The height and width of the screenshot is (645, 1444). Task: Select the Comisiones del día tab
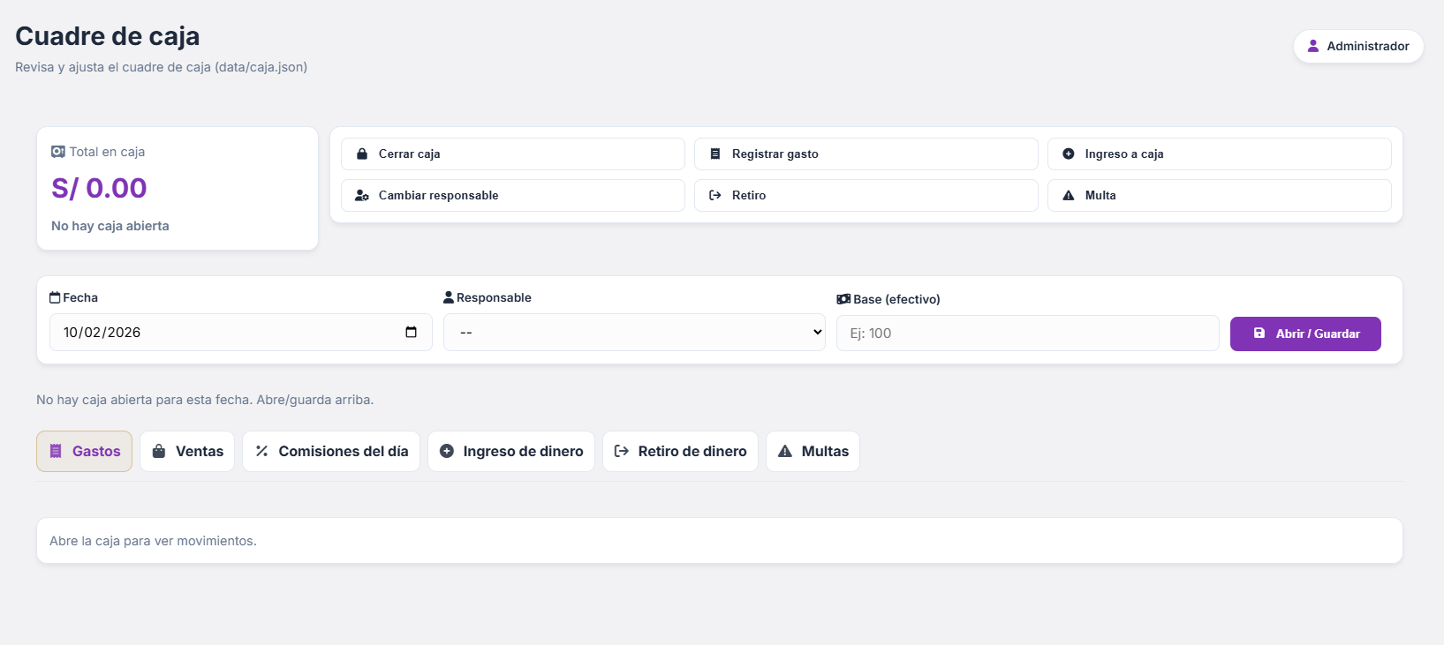pos(331,451)
